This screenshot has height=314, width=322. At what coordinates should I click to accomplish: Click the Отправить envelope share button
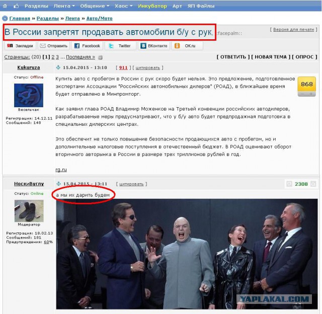(x=54, y=46)
